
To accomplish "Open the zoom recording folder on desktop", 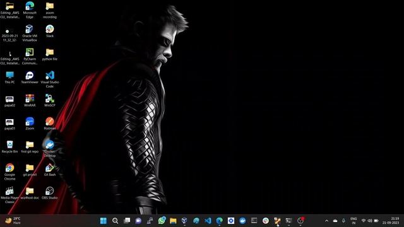I will pos(50,10).
